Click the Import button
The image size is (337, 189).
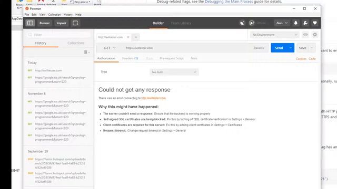coord(61,23)
